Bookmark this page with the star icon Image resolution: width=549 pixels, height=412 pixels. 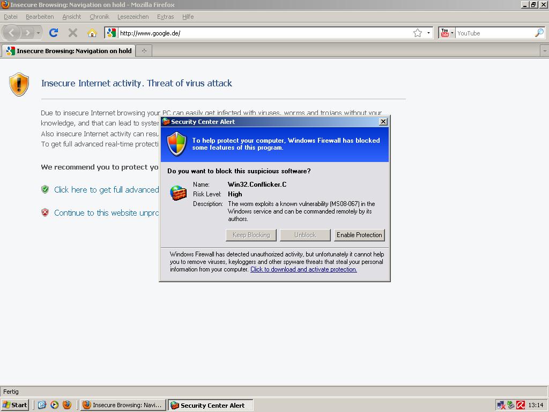tap(417, 33)
